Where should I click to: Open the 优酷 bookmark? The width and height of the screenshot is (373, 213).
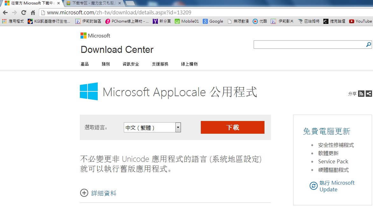[x=260, y=21]
